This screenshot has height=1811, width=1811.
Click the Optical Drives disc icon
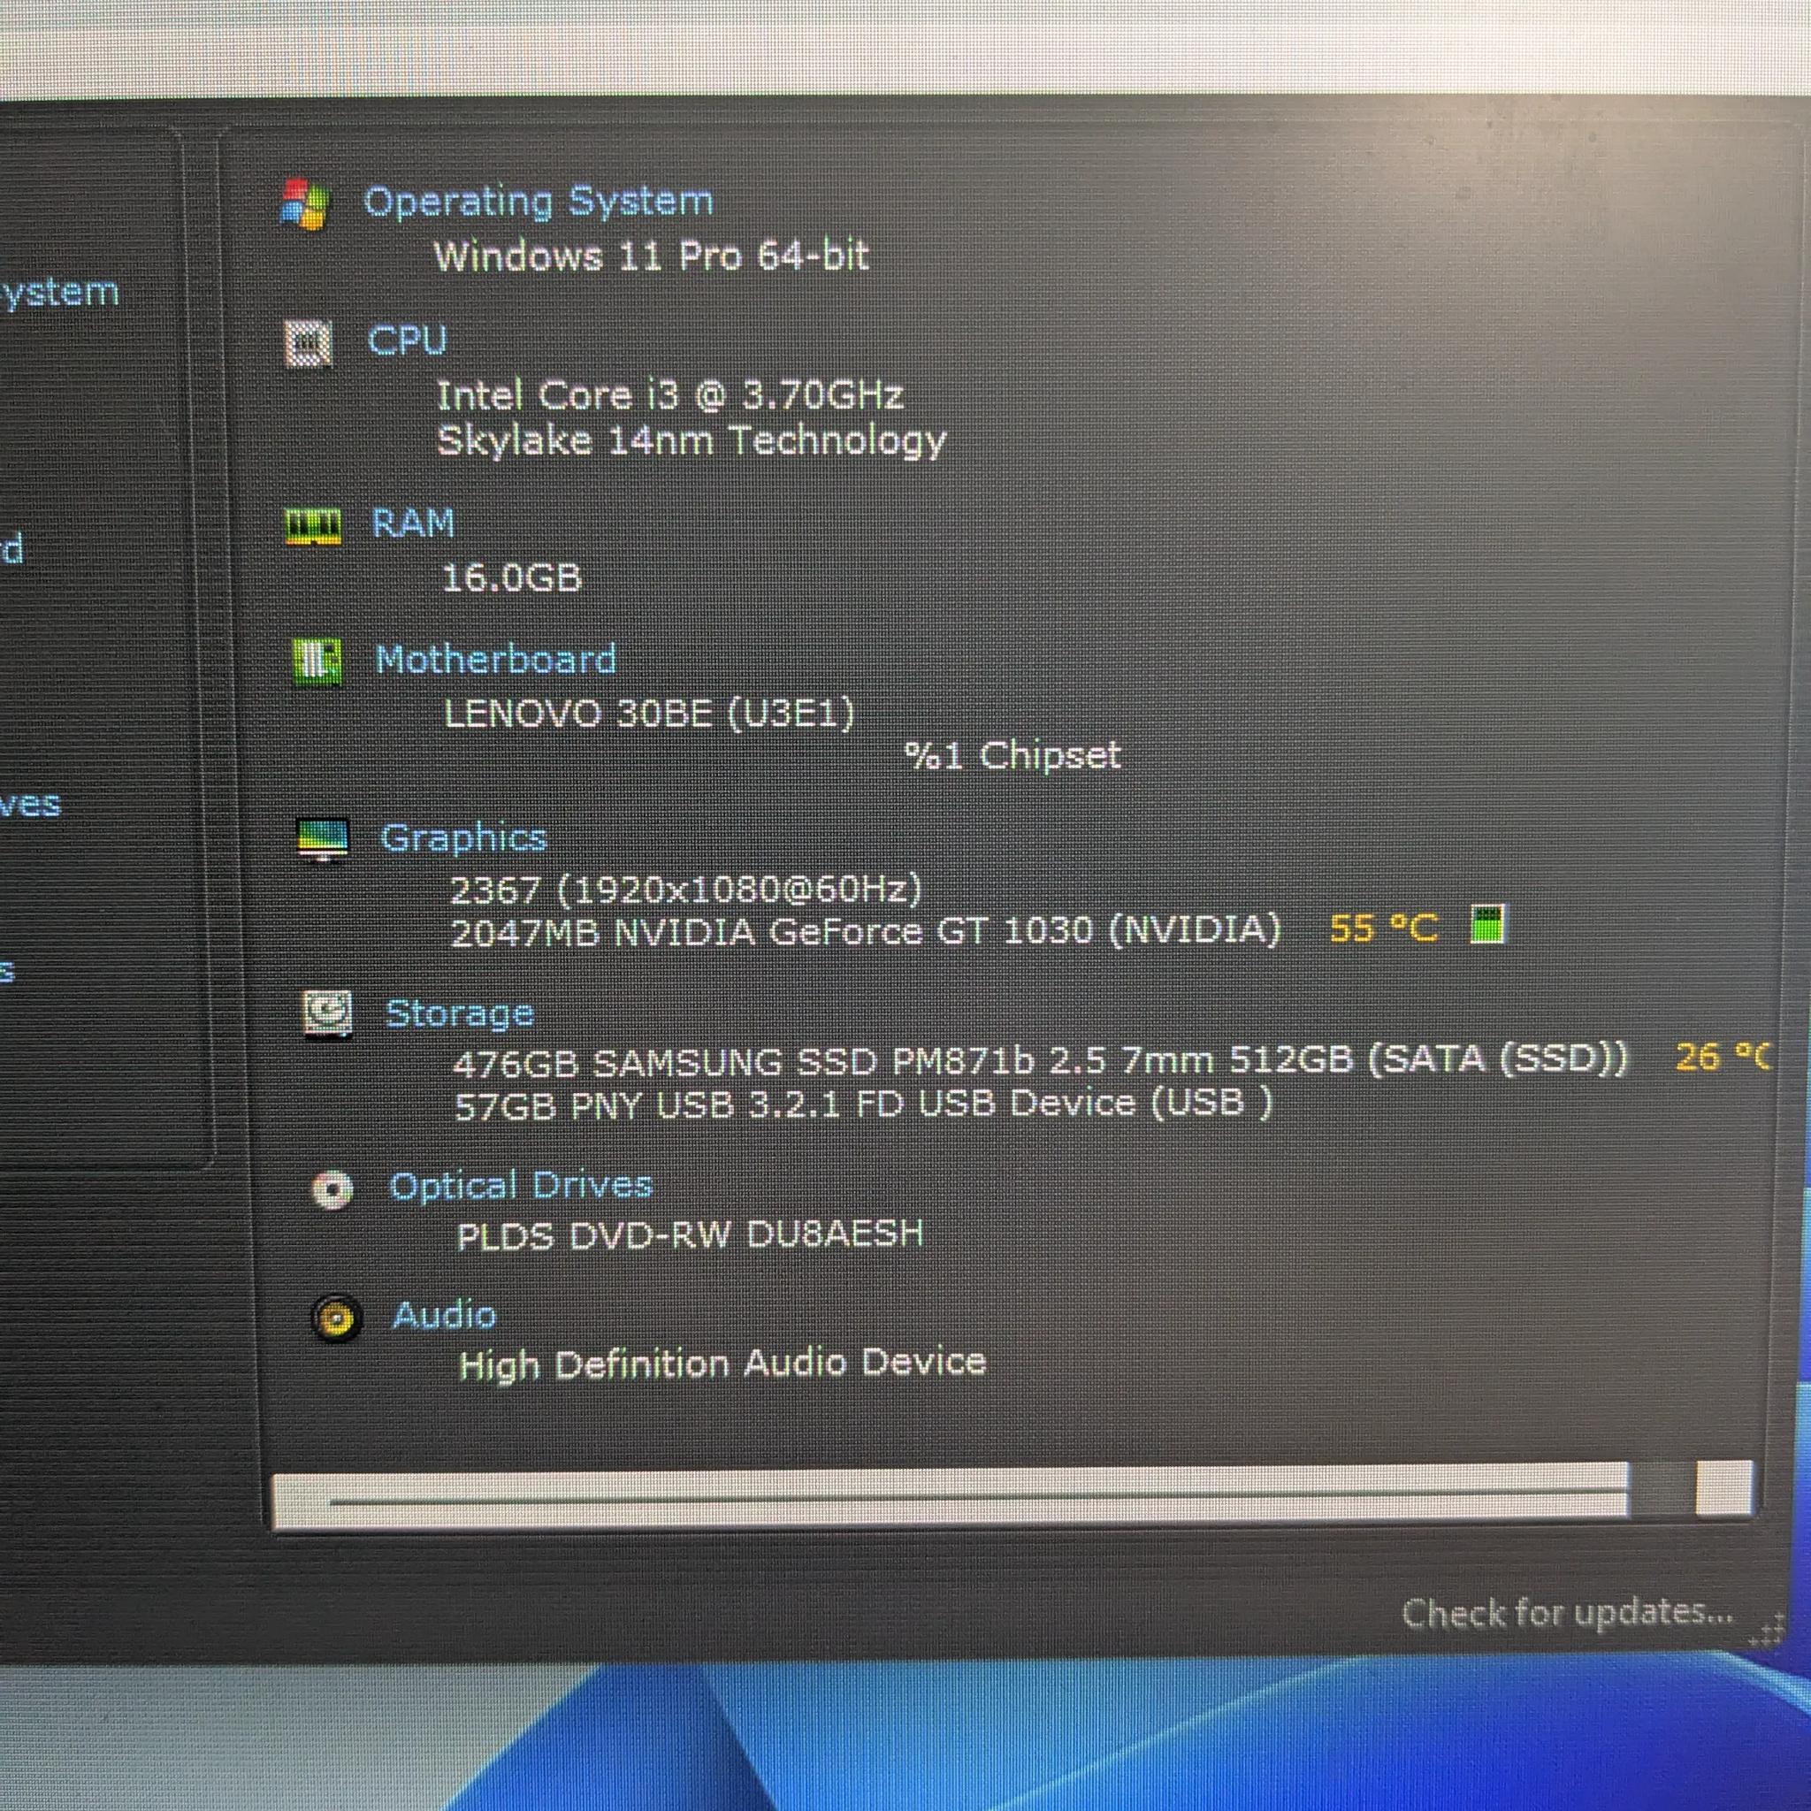332,1190
